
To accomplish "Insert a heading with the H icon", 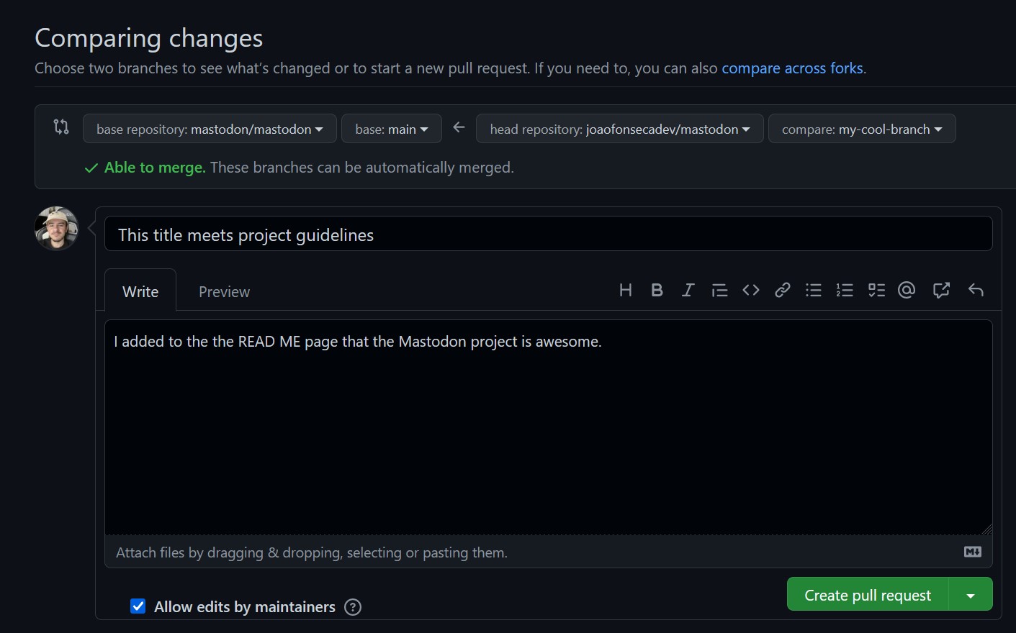I will (625, 290).
